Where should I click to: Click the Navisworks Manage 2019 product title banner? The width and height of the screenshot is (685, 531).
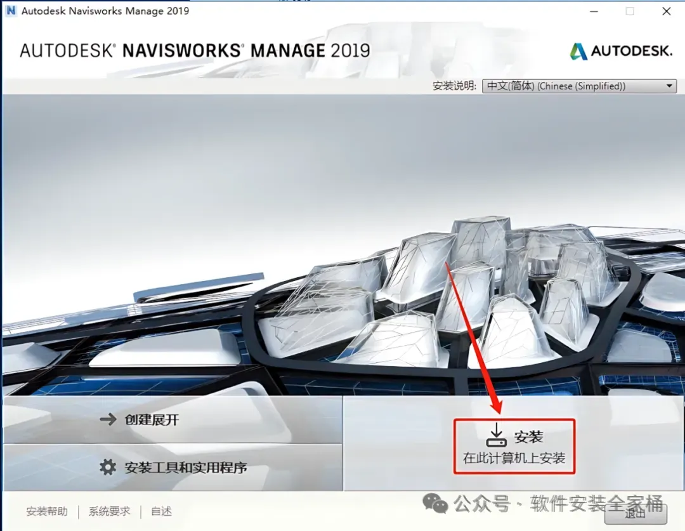tap(195, 51)
